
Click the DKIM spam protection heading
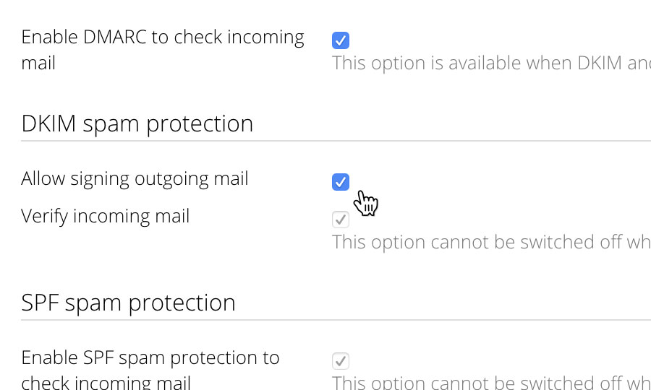[137, 123]
